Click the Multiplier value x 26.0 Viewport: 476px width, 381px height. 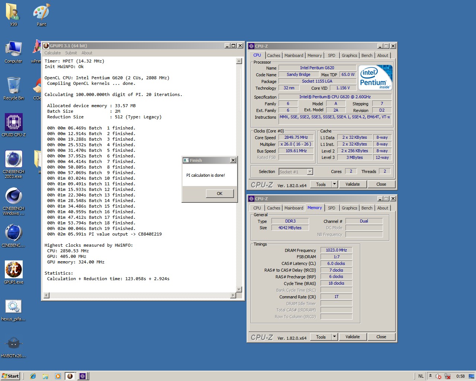[x=296, y=144]
